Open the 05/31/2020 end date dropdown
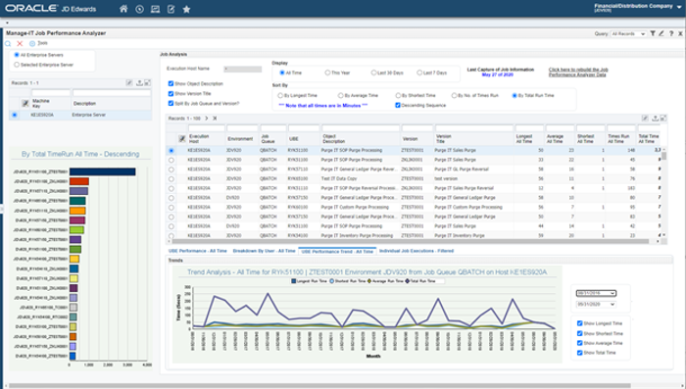The width and height of the screenshot is (686, 389). pyautogui.click(x=596, y=304)
